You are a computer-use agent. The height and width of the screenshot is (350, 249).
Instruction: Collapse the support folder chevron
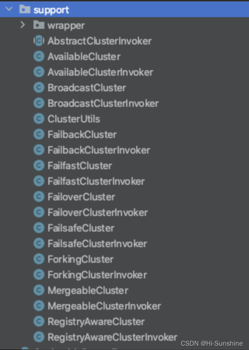click(x=9, y=9)
